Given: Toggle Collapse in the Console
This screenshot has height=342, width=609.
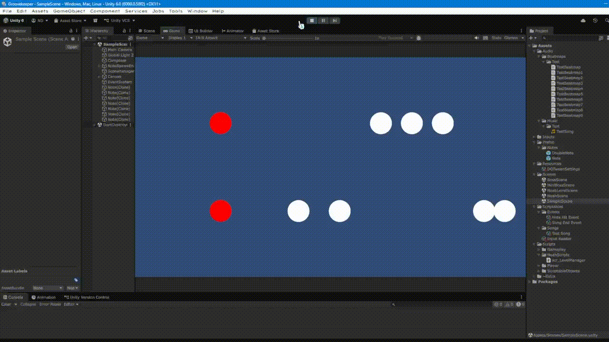Looking at the screenshot, I should [28, 304].
